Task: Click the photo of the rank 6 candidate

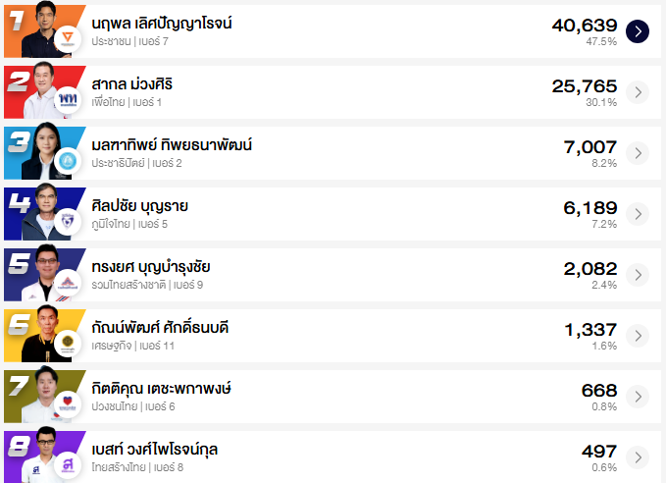Action: pyautogui.click(x=44, y=332)
